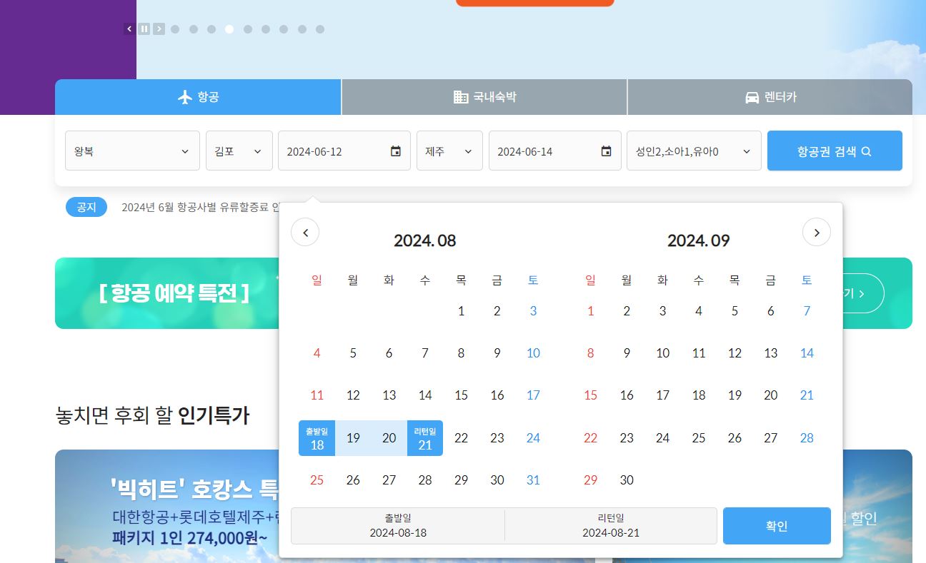The width and height of the screenshot is (926, 563).
Task: Select August 25 in the calendar
Action: tap(317, 480)
